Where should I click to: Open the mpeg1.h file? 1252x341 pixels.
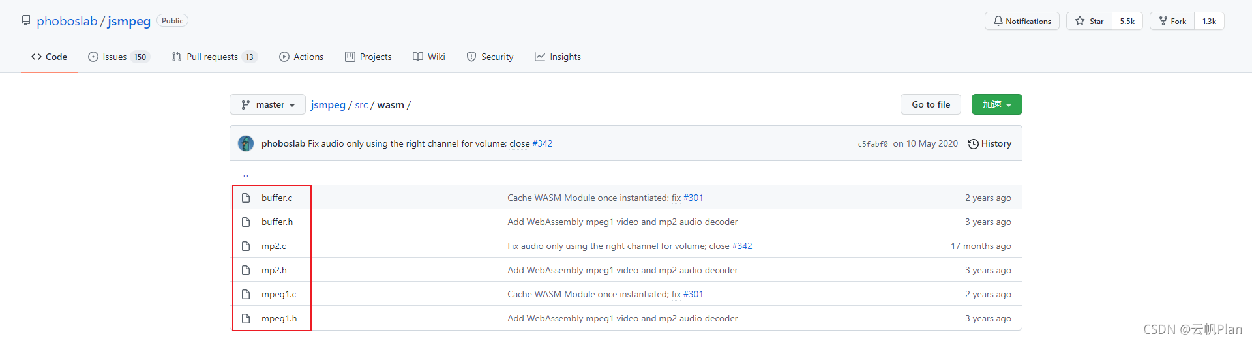coord(279,318)
